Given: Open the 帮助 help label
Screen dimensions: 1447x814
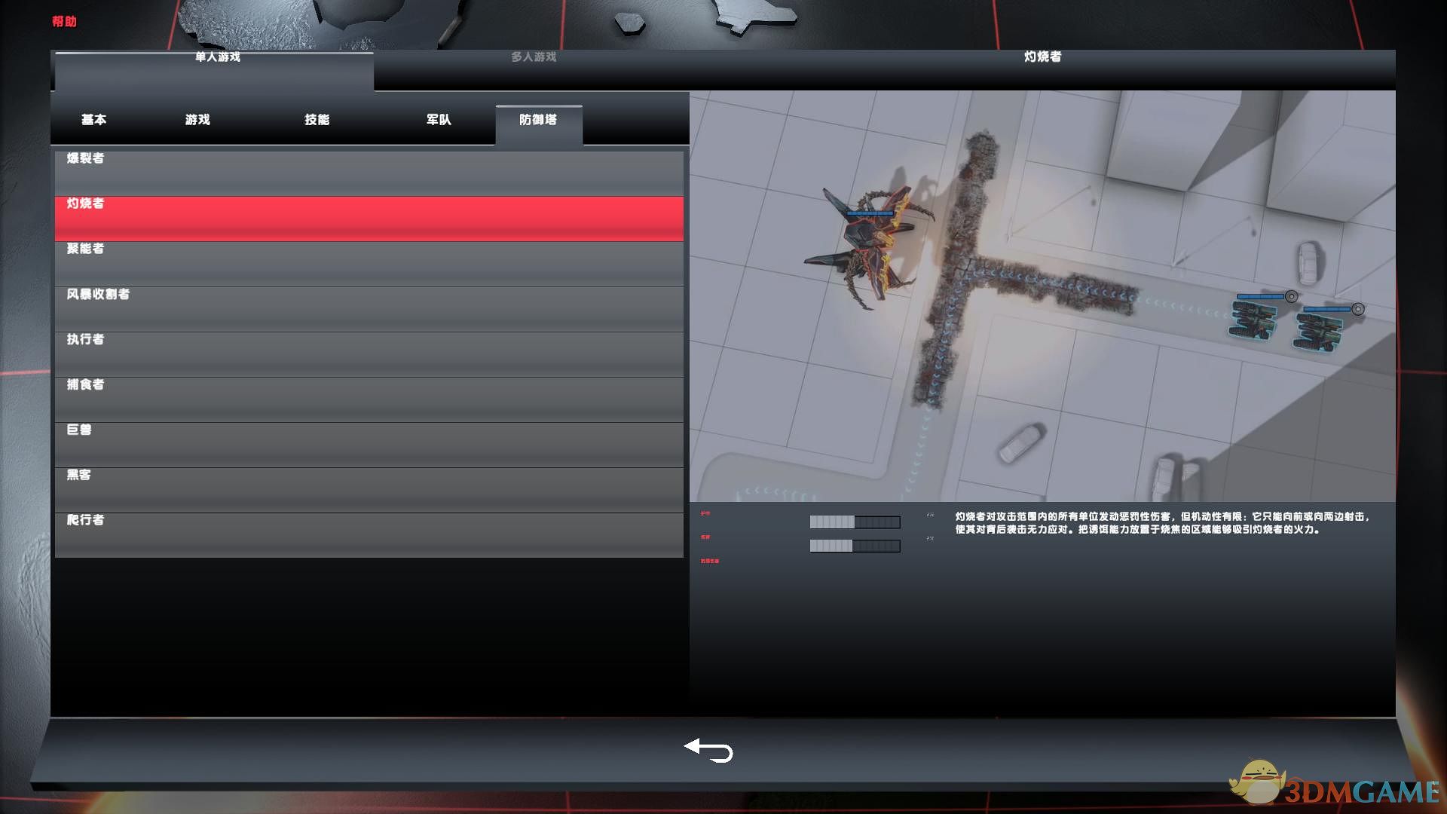Looking at the screenshot, I should pos(64,21).
